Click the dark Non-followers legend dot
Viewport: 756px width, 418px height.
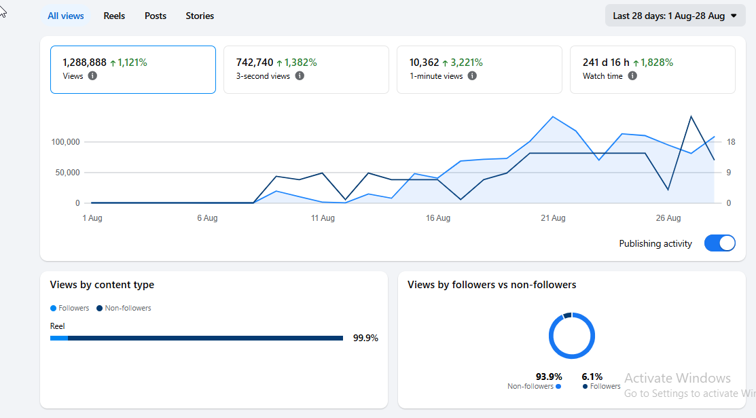click(99, 309)
